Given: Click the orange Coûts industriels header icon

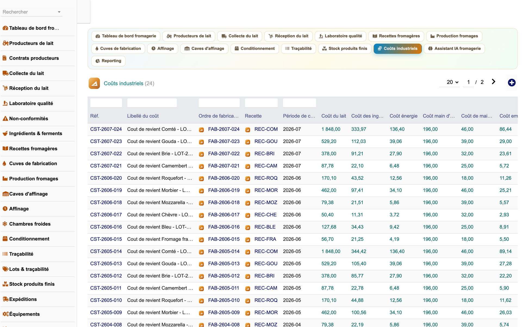Looking at the screenshot, I should (x=94, y=83).
